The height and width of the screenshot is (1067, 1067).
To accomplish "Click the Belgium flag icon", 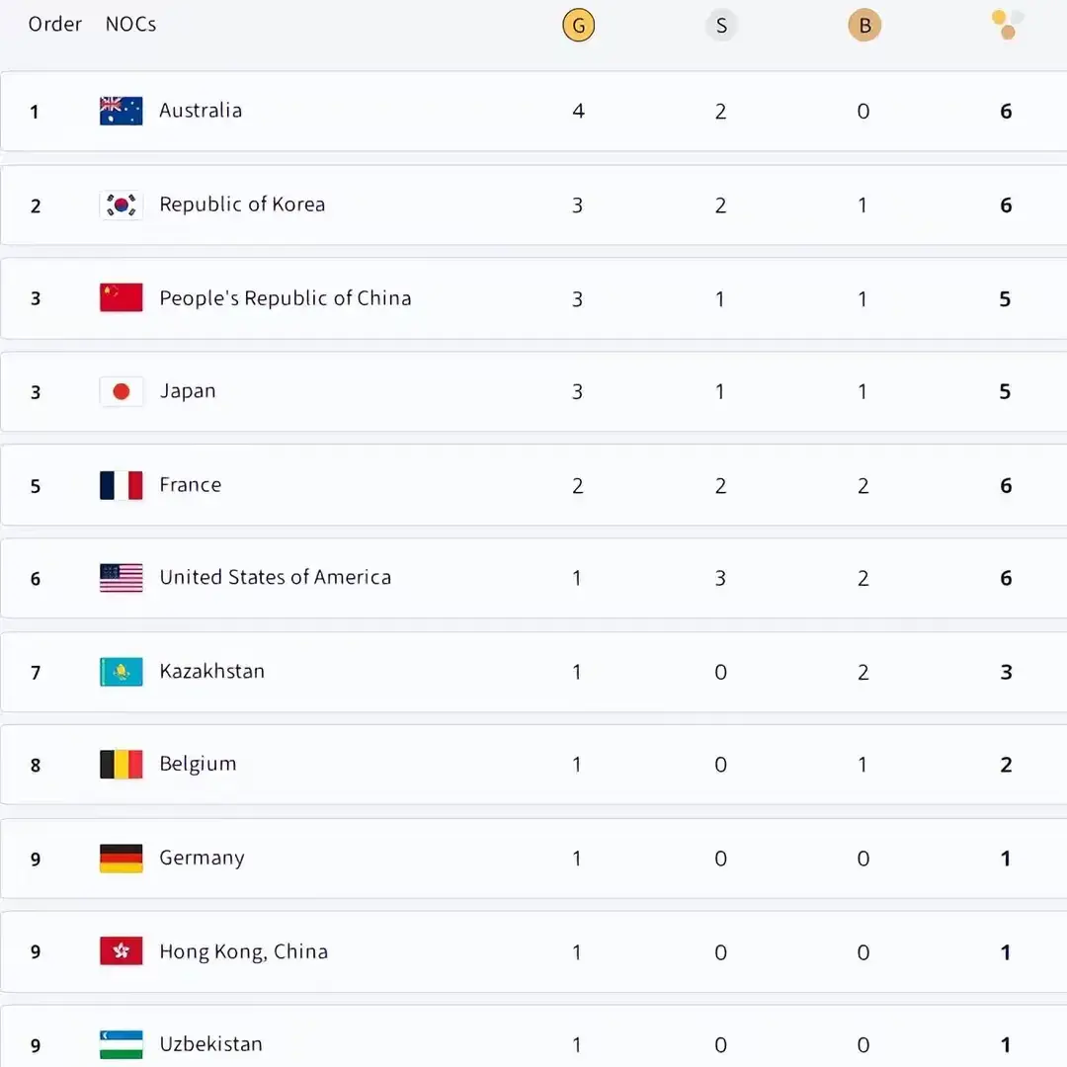I will pos(122,765).
